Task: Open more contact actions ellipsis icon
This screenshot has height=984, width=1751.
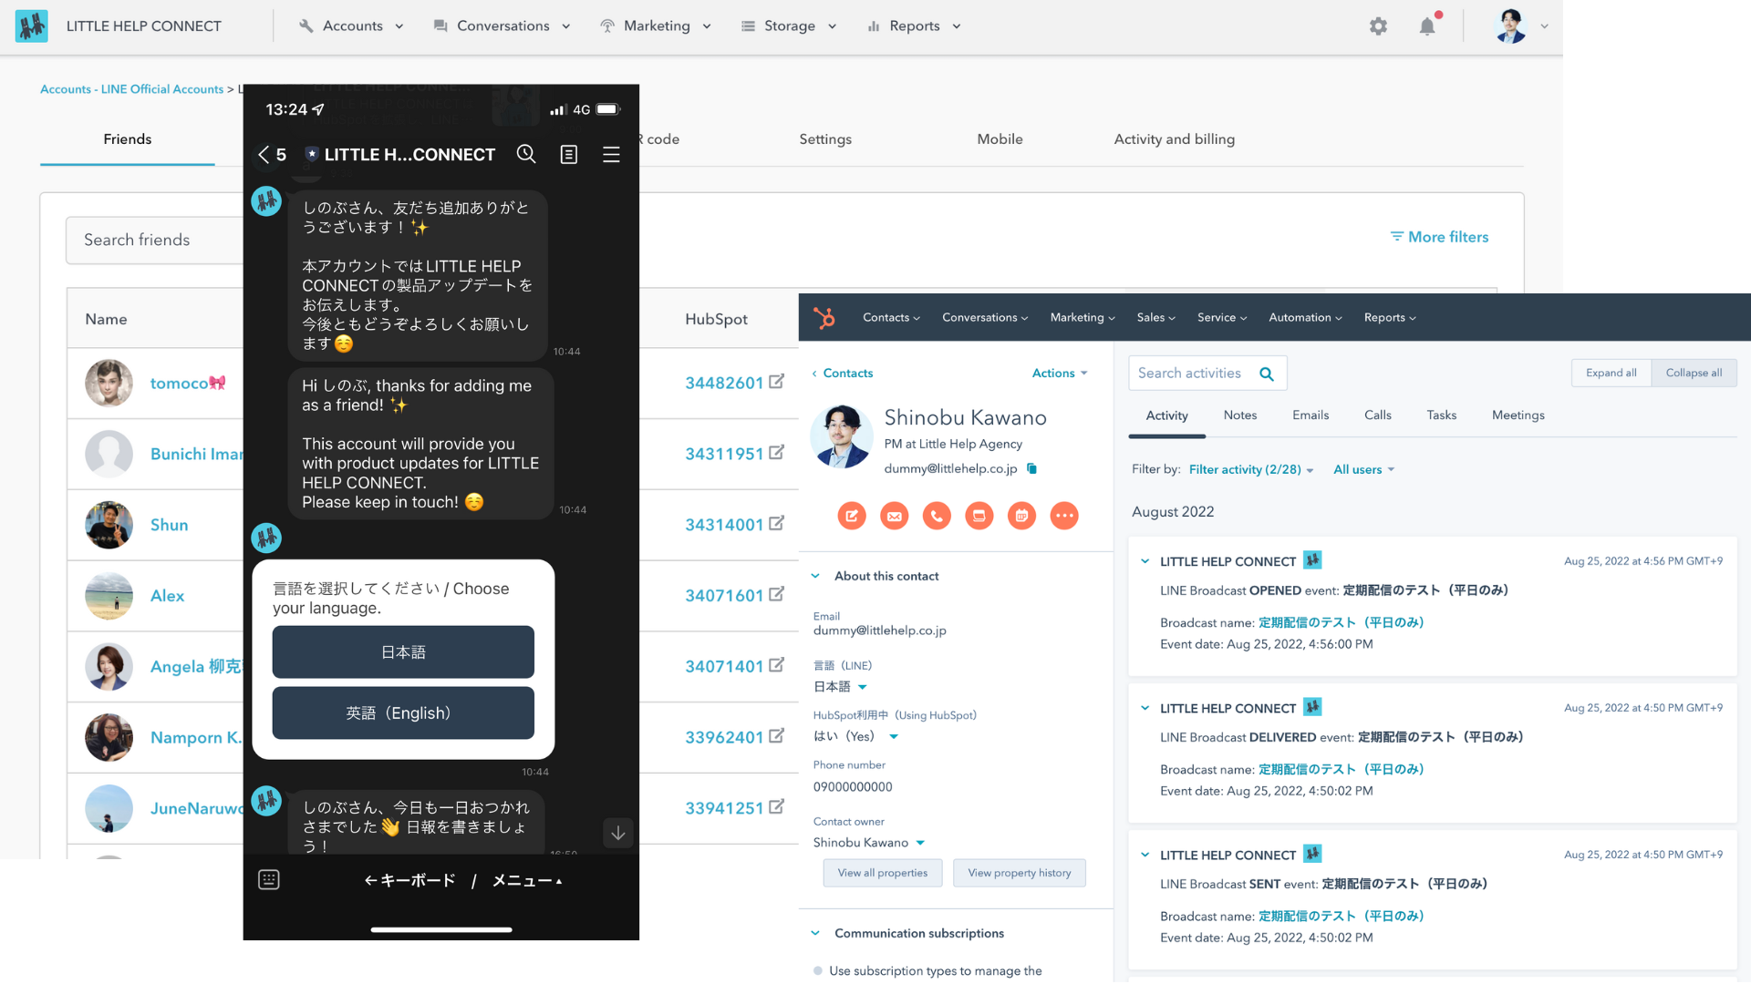Action: click(x=1064, y=516)
